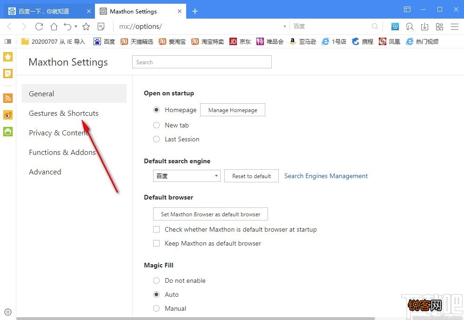The image size is (464, 320).
Task: Switch to the 百度一下，你就知道 tab
Action: pos(50,11)
